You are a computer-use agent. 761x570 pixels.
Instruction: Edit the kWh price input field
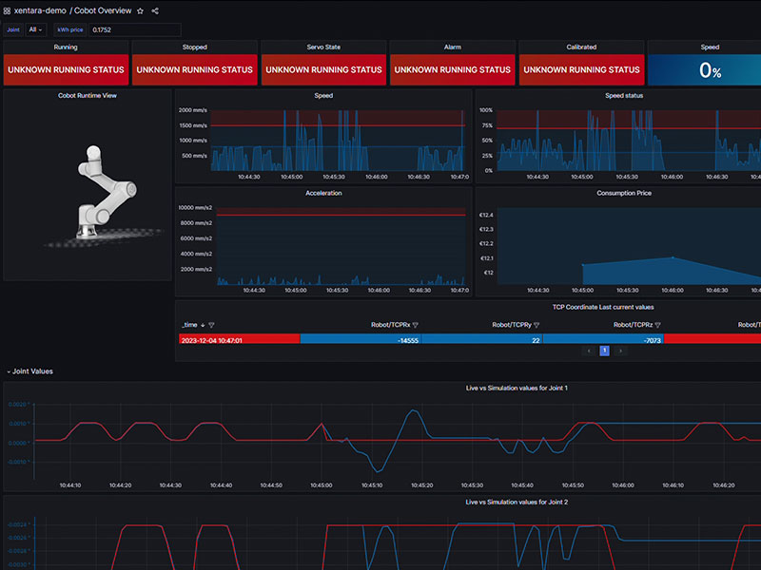pyautogui.click(x=133, y=29)
